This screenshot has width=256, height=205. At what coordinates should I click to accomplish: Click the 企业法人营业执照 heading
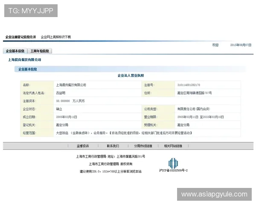pos(131,76)
